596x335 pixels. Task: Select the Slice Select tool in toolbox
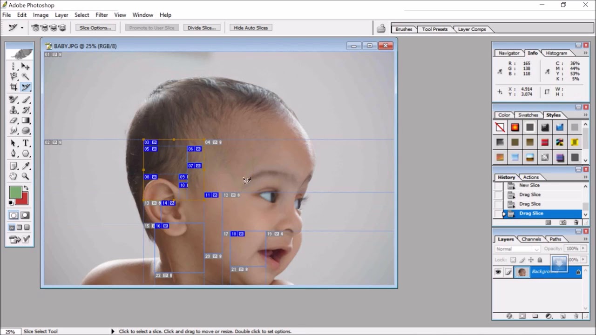click(x=26, y=87)
